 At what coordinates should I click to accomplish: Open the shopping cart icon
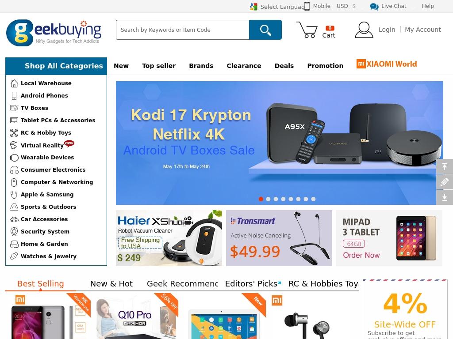(307, 30)
